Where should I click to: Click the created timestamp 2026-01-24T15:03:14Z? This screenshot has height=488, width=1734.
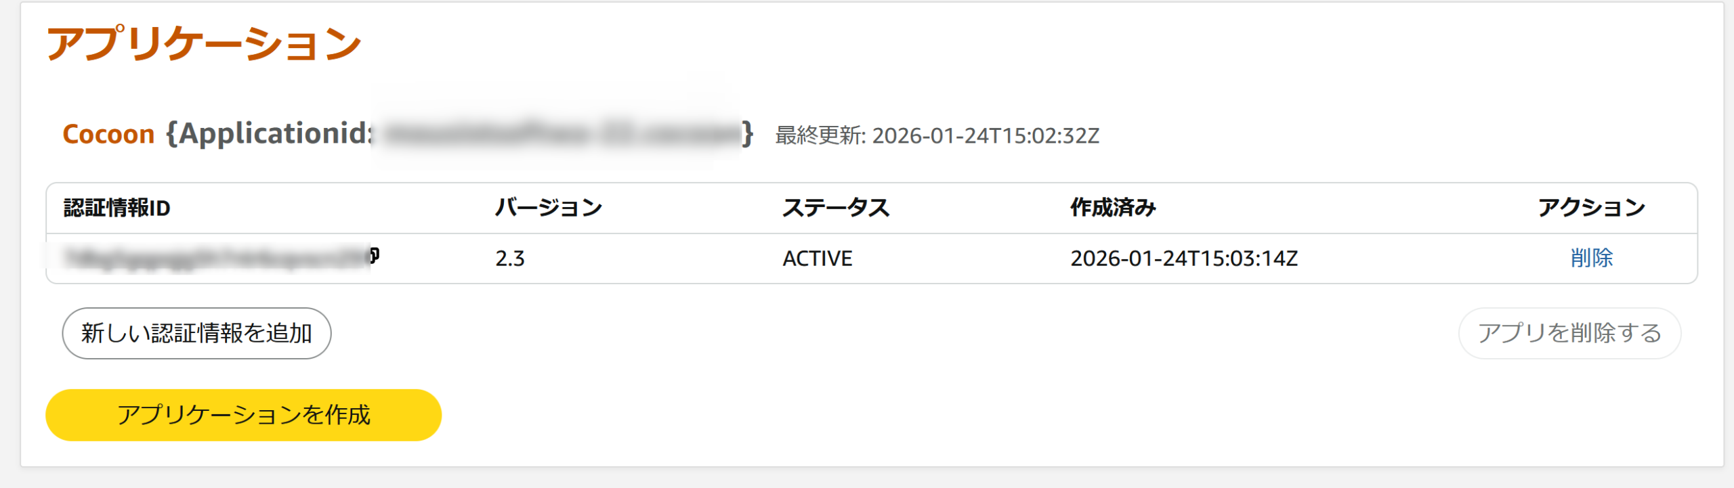coord(1183,259)
